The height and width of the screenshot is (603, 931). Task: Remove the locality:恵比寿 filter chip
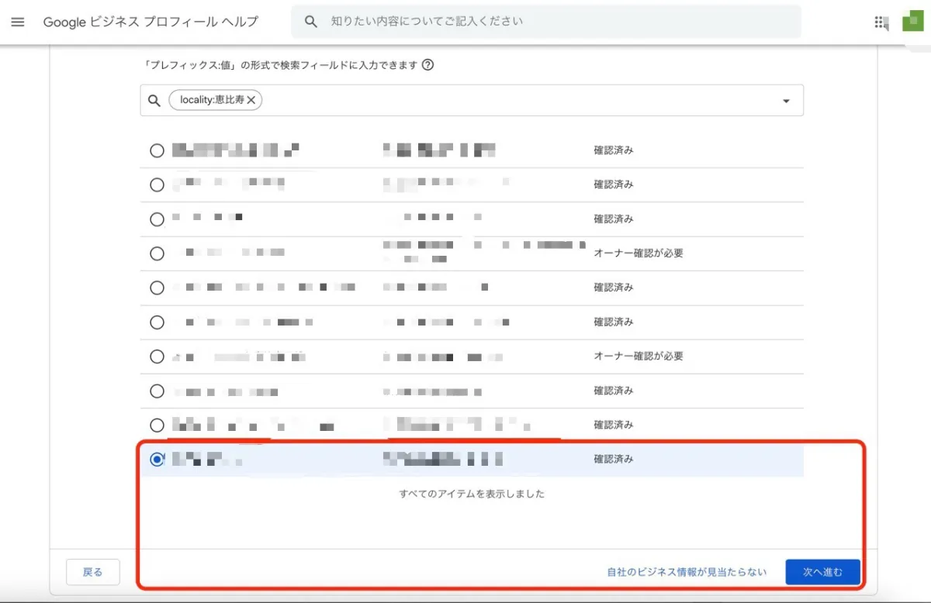[250, 100]
